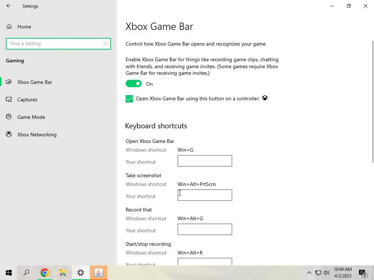Click the Home house icon
374x280 pixels.
tap(9, 26)
